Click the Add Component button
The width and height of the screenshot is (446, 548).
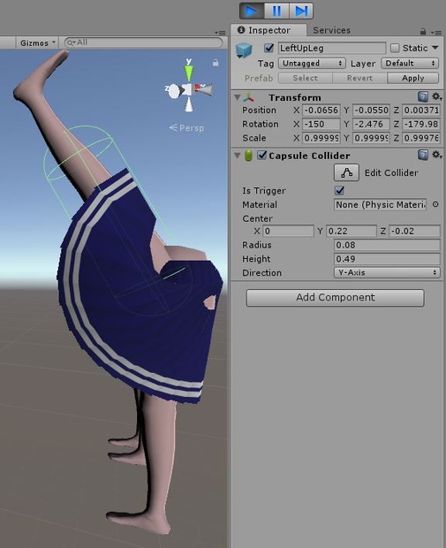(x=336, y=297)
